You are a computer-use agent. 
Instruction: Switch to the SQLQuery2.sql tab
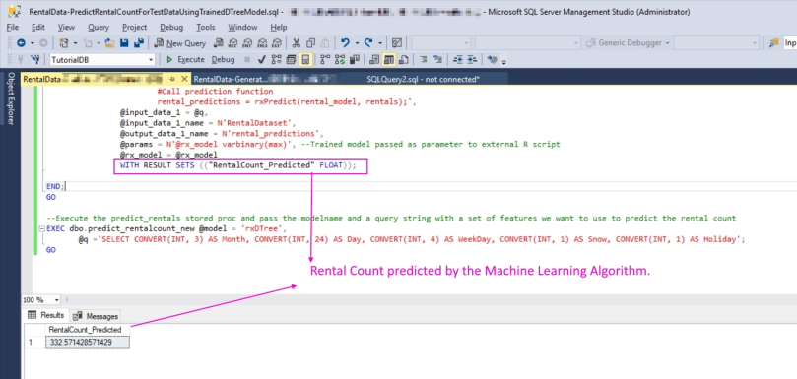[423, 79]
